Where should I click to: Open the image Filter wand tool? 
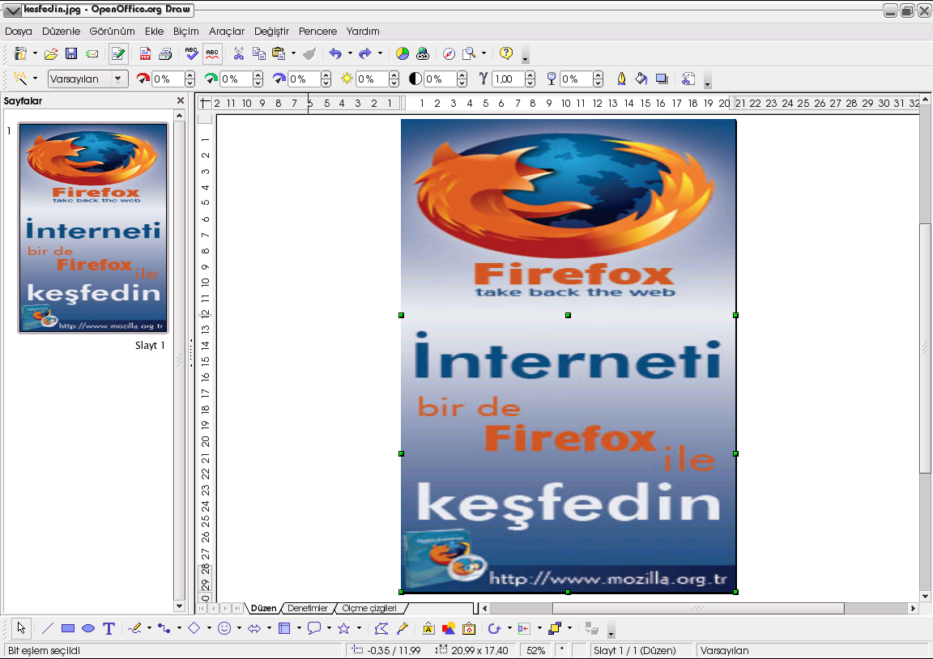pyautogui.click(x=21, y=79)
